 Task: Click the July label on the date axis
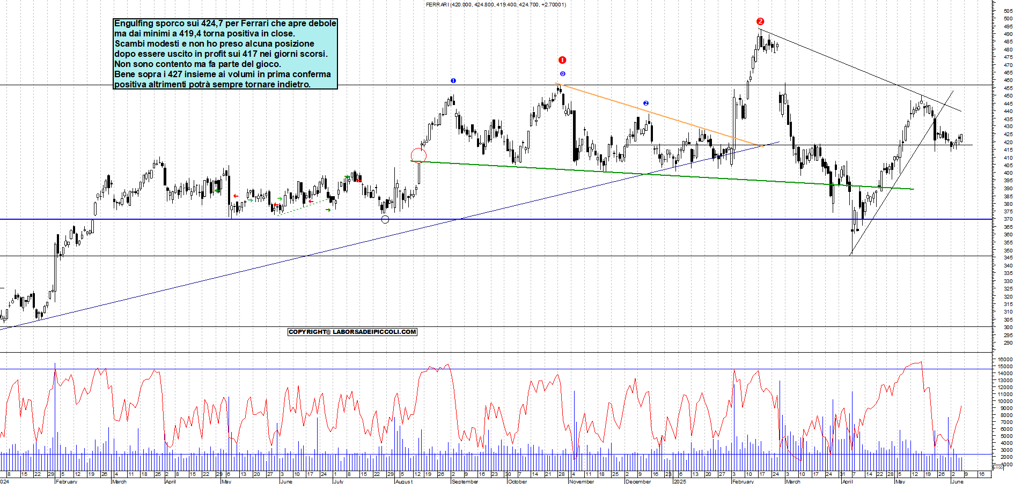[x=339, y=481]
